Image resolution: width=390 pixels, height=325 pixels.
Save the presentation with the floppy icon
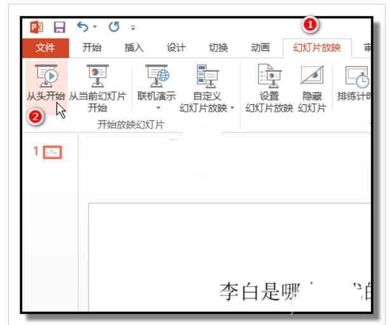pyautogui.click(x=60, y=27)
